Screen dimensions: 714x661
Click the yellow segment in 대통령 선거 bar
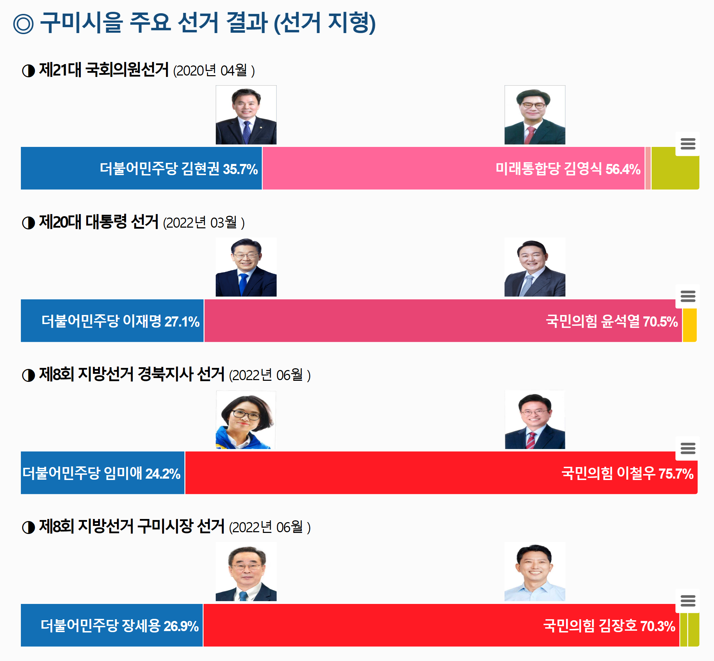pos(689,325)
